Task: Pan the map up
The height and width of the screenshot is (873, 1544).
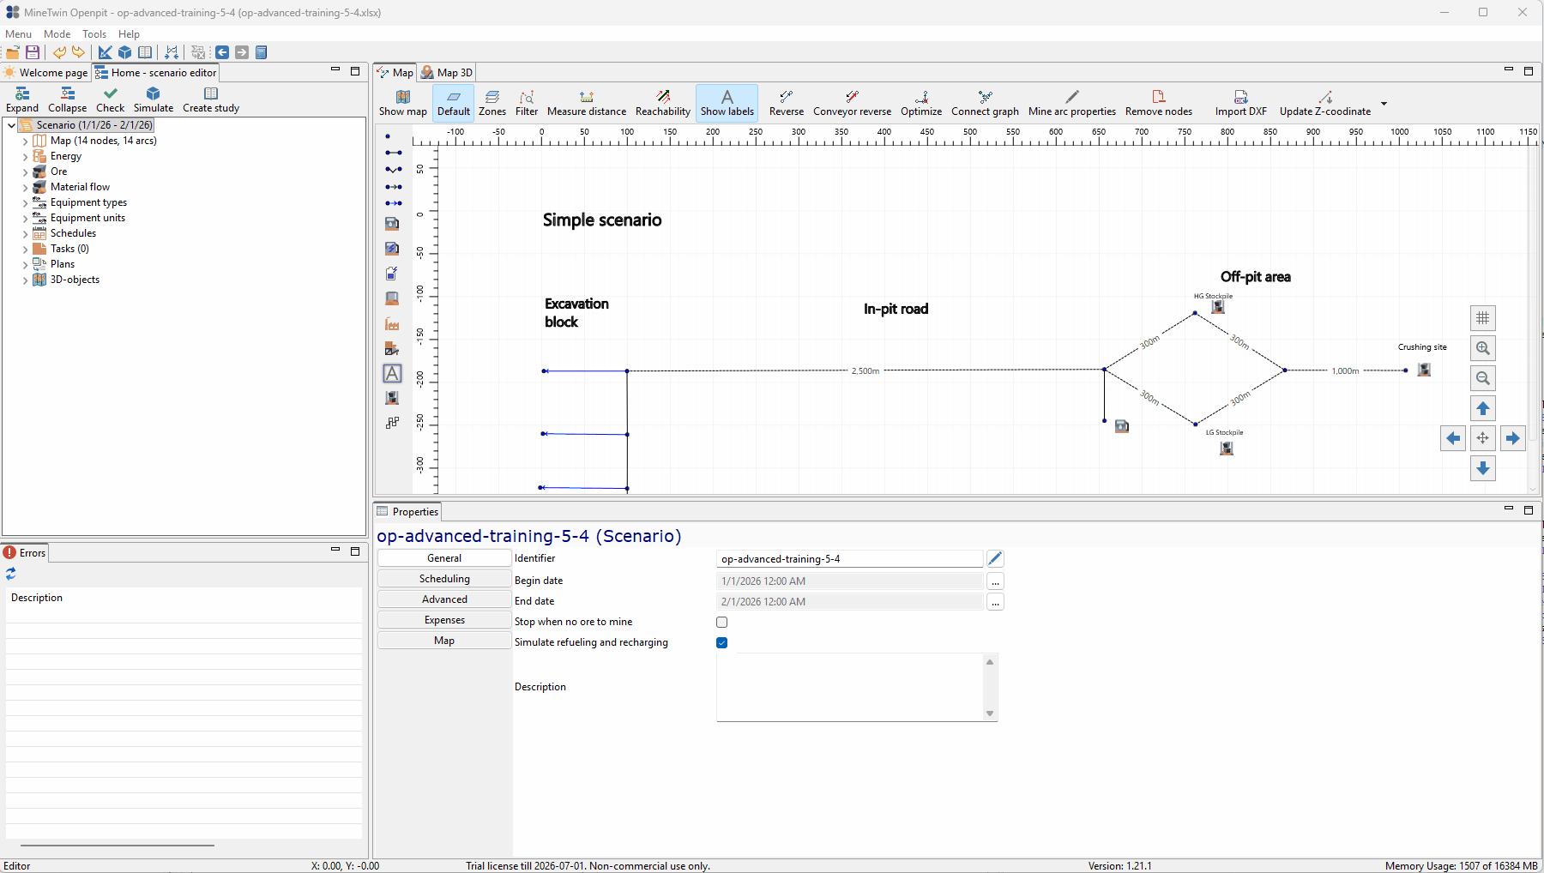Action: coord(1482,408)
